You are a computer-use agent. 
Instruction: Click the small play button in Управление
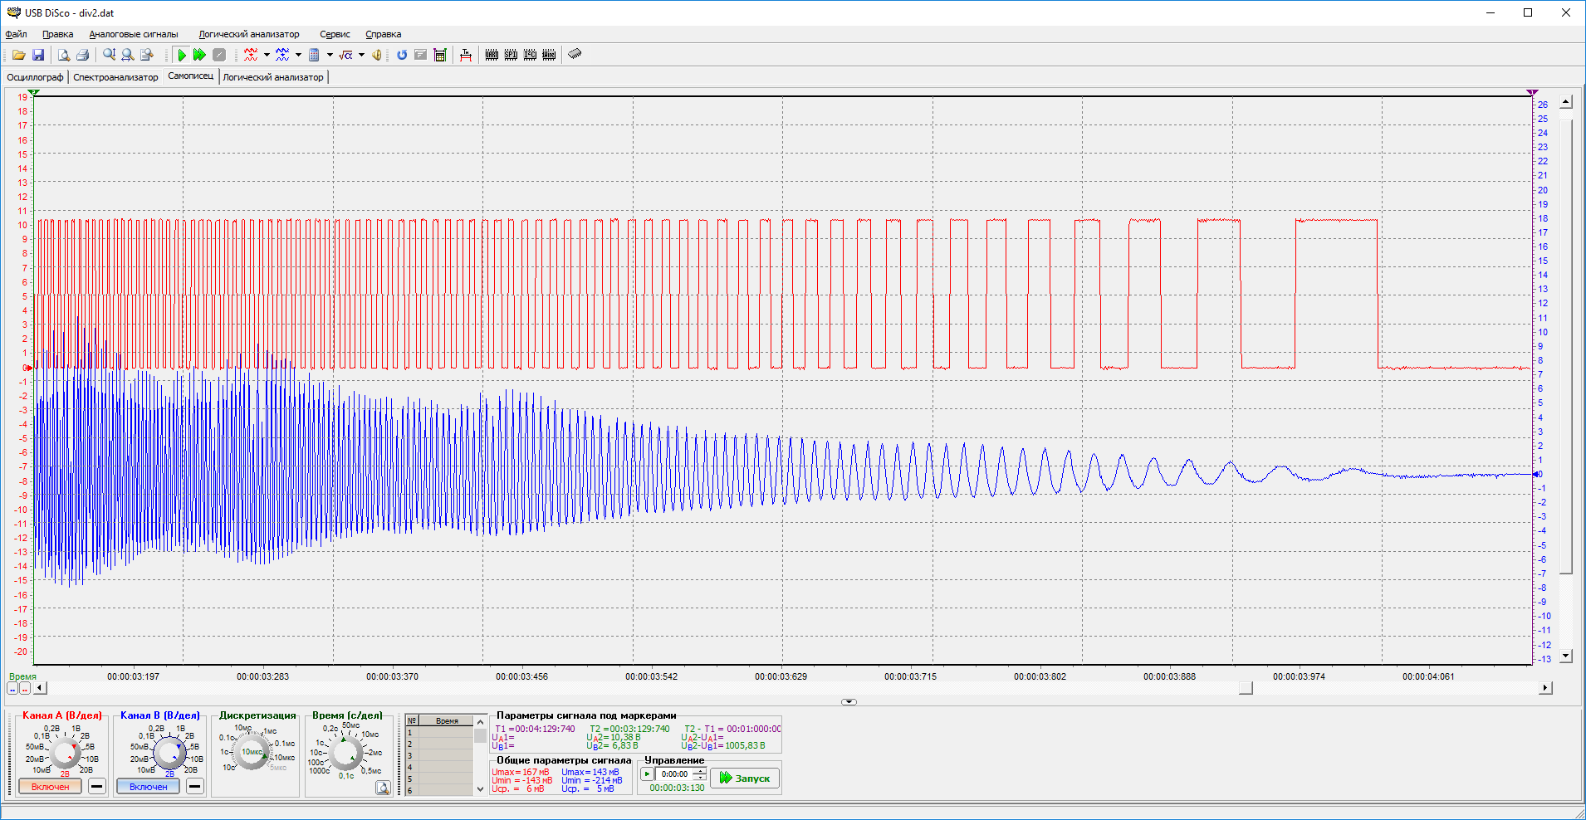647,774
